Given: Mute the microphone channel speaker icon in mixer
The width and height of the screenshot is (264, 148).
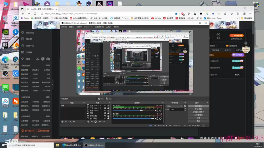Looking at the screenshot, I should [156, 111].
